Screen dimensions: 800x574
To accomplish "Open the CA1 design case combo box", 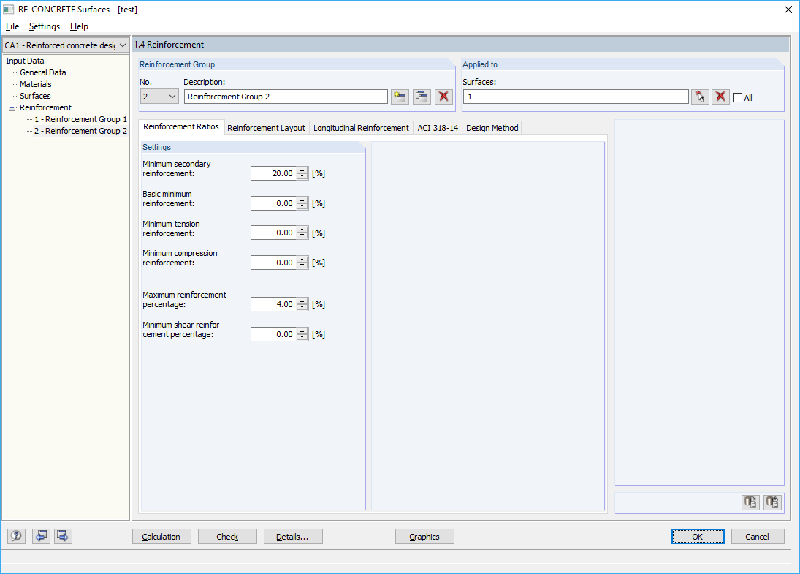I will (123, 45).
